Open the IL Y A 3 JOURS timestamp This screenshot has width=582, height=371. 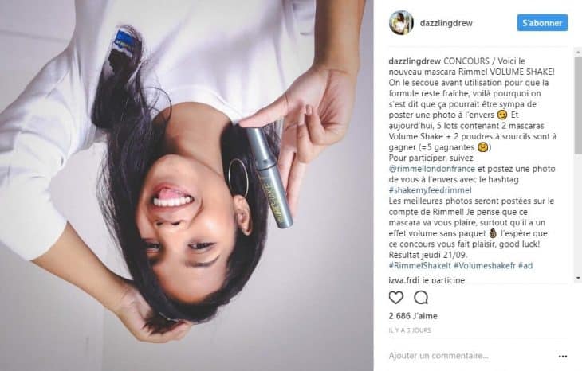(410, 330)
